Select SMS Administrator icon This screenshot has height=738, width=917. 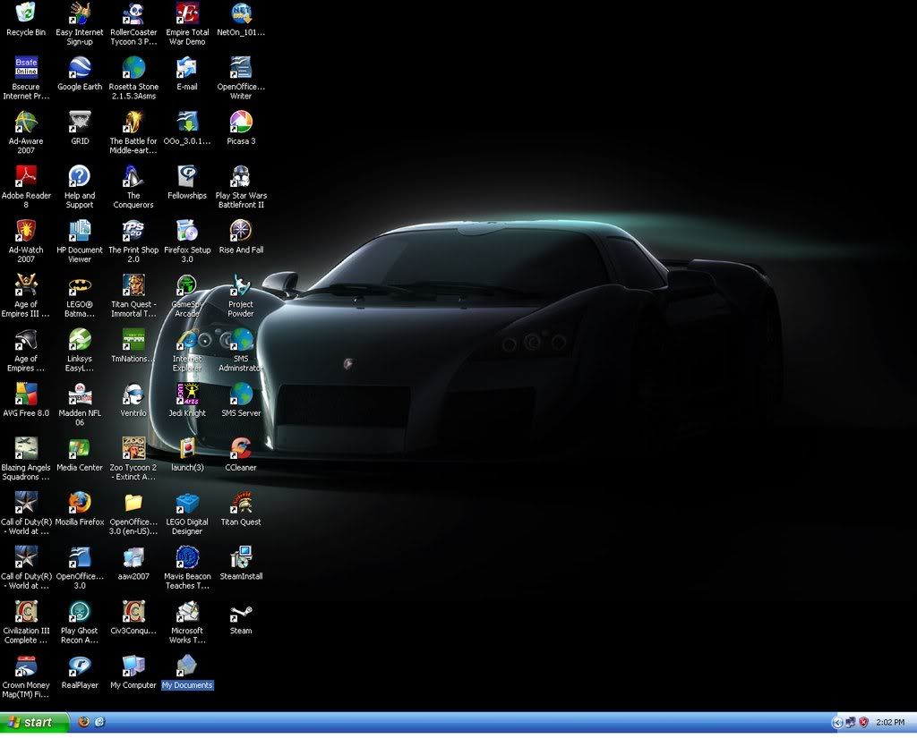point(241,340)
